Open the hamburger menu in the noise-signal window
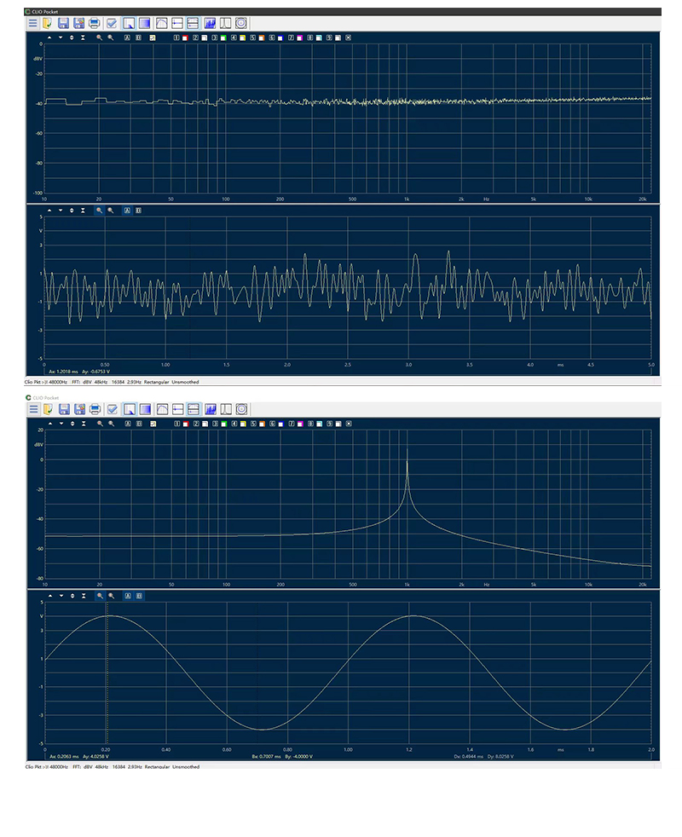The width and height of the screenshot is (682, 837). coord(32,23)
